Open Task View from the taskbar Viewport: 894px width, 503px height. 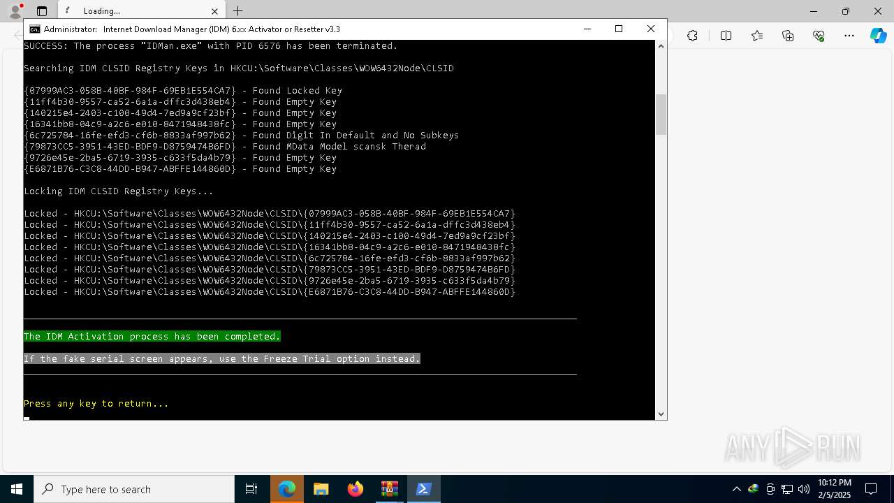coord(251,489)
